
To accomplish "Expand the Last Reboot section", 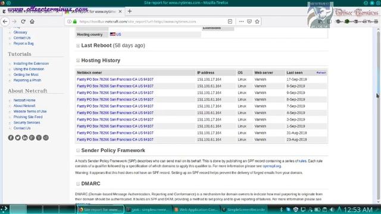I will click(x=78, y=46).
